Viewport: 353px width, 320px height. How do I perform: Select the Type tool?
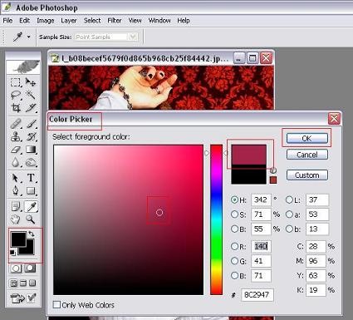coord(31,178)
